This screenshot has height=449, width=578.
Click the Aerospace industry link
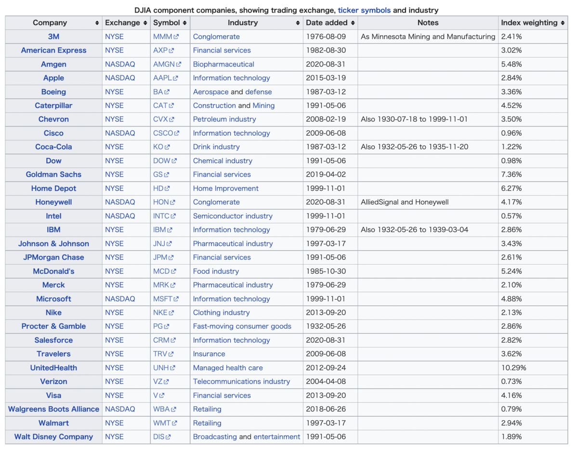click(x=211, y=92)
